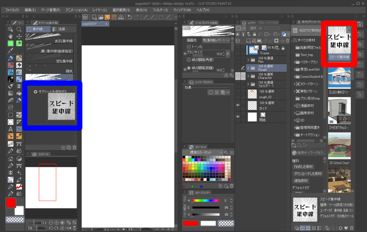Click the V value slider
Viewport: 367px width, 232px height.
[x=206, y=215]
